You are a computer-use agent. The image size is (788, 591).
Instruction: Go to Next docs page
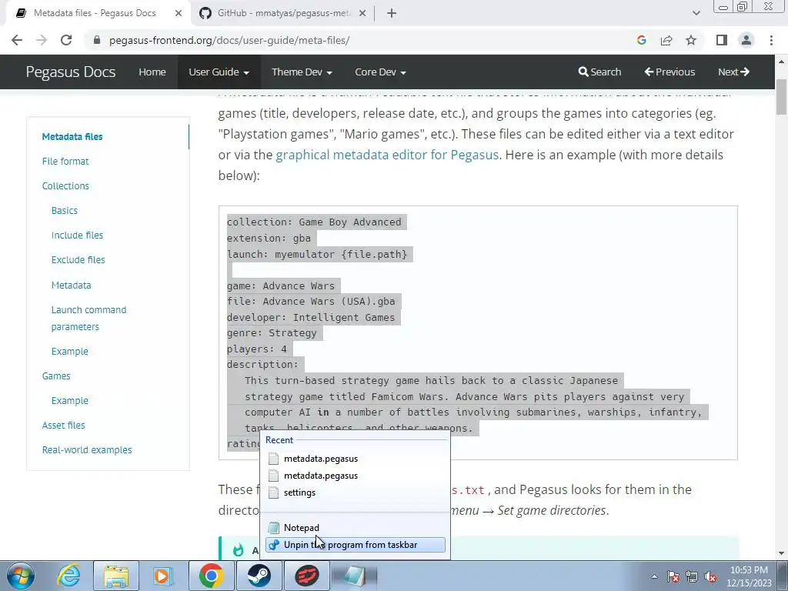(x=733, y=72)
